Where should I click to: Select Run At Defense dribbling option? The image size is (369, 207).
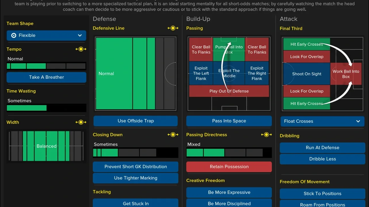[322, 148]
